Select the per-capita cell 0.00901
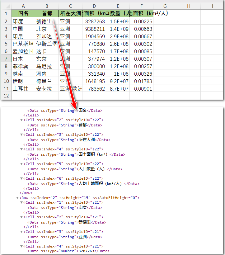Screen dimensions: 225x255 (x=141, y=89)
